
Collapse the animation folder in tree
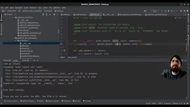(x=15, y=41)
